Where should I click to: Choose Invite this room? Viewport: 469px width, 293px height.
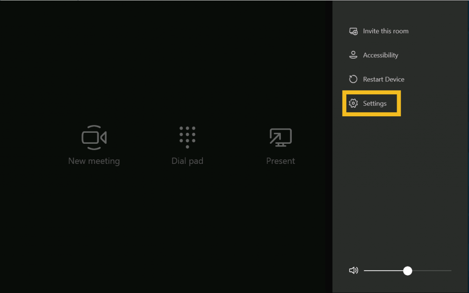(379, 31)
